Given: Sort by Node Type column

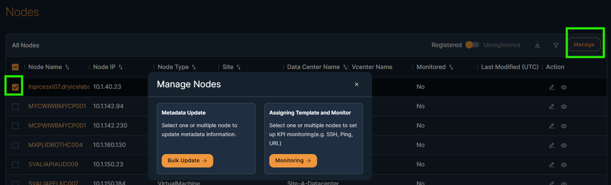Looking at the screenshot, I should (194, 67).
